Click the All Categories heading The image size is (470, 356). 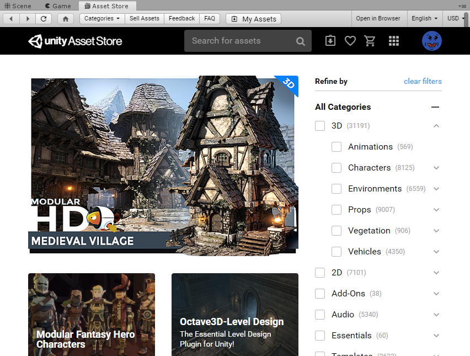point(343,107)
